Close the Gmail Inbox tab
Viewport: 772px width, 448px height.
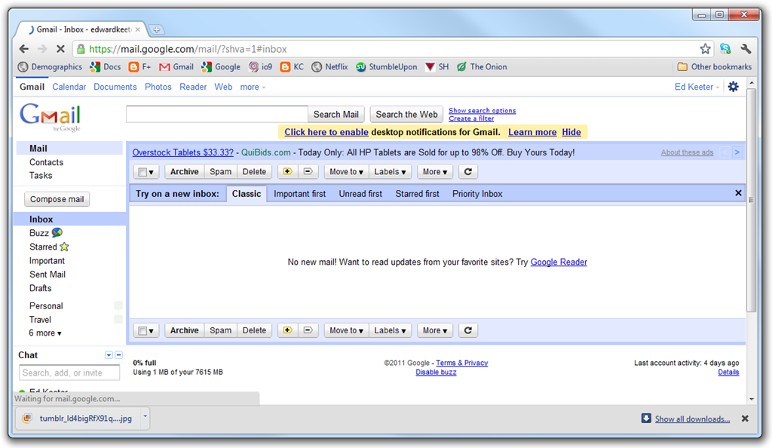click(138, 29)
